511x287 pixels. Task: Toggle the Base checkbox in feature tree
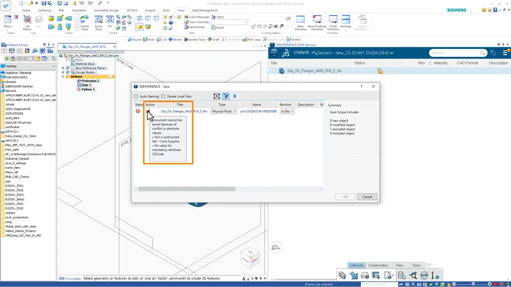click(x=68, y=60)
